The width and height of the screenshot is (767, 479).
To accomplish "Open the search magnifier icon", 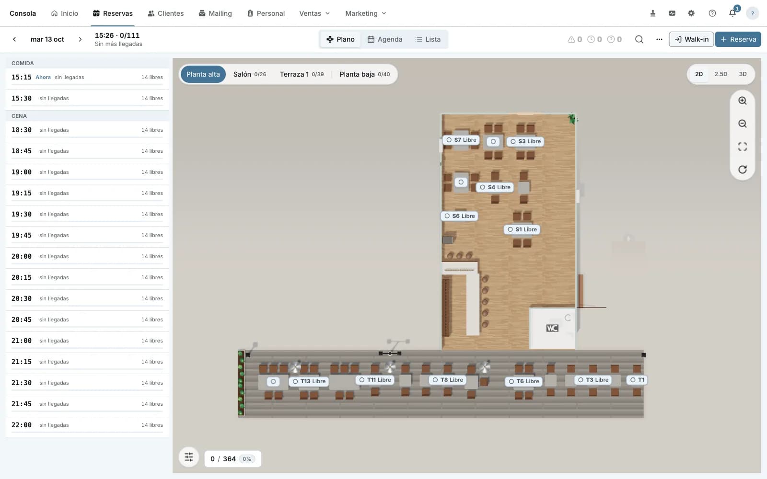I will pyautogui.click(x=639, y=39).
